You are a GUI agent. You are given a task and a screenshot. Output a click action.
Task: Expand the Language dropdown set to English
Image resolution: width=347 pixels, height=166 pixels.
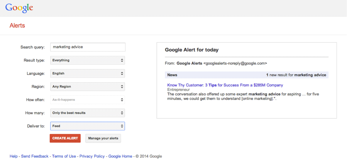coord(88,73)
